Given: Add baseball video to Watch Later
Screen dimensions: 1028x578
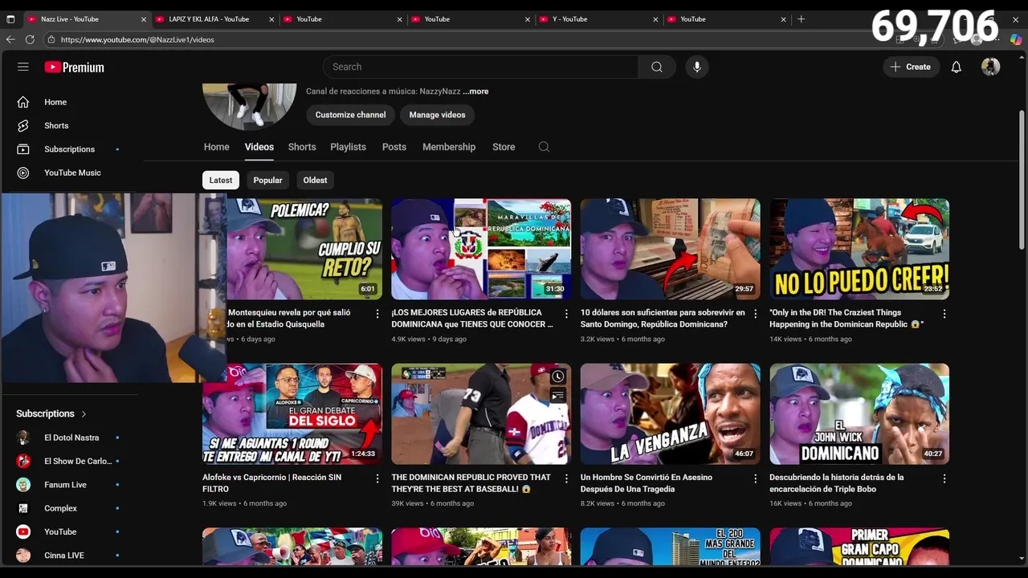Looking at the screenshot, I should click(557, 377).
